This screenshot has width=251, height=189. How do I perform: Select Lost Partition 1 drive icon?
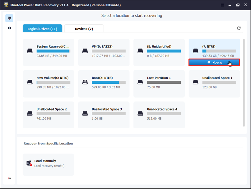click(x=140, y=82)
